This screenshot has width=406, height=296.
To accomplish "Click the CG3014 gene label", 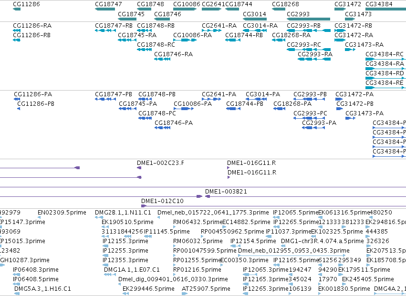I will point(255,14).
